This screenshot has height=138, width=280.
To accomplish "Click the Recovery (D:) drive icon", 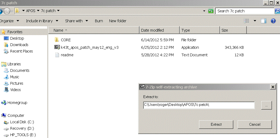I will coord(6,129).
